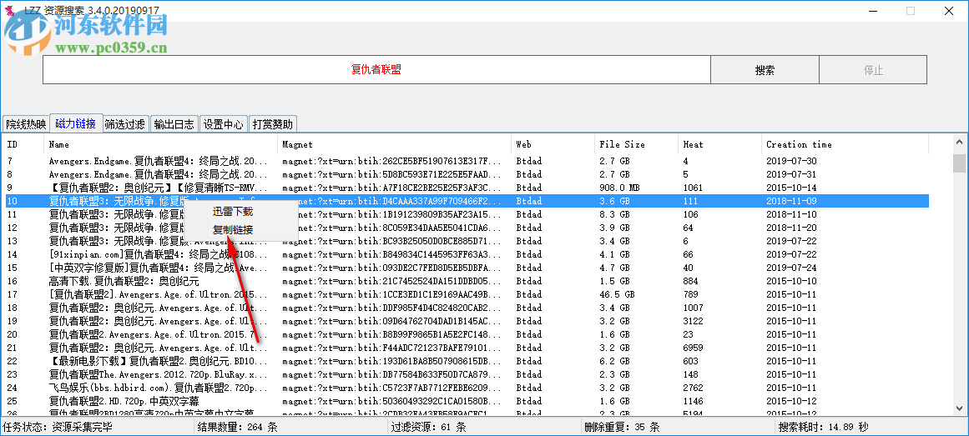Click ID 20 in the results list
Viewport: 969px width, 436px height.
13,334
